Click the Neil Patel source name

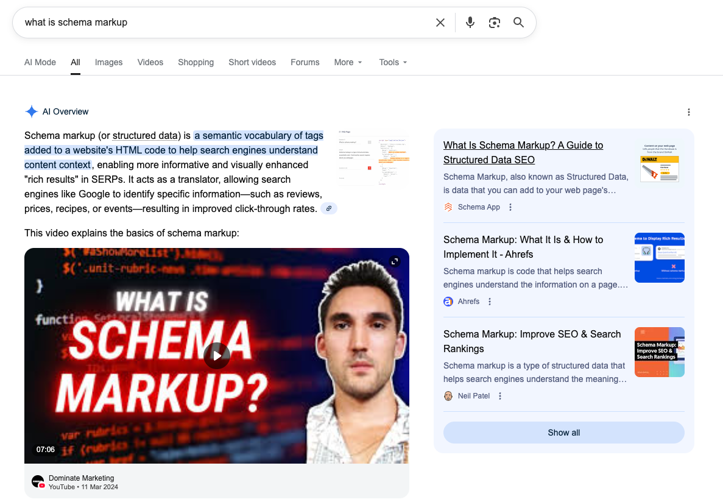tap(473, 396)
